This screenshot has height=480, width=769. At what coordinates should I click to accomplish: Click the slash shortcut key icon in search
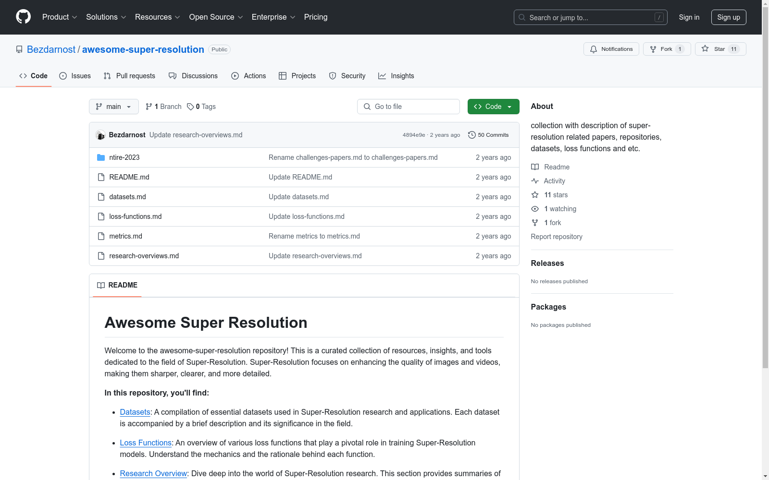[659, 17]
